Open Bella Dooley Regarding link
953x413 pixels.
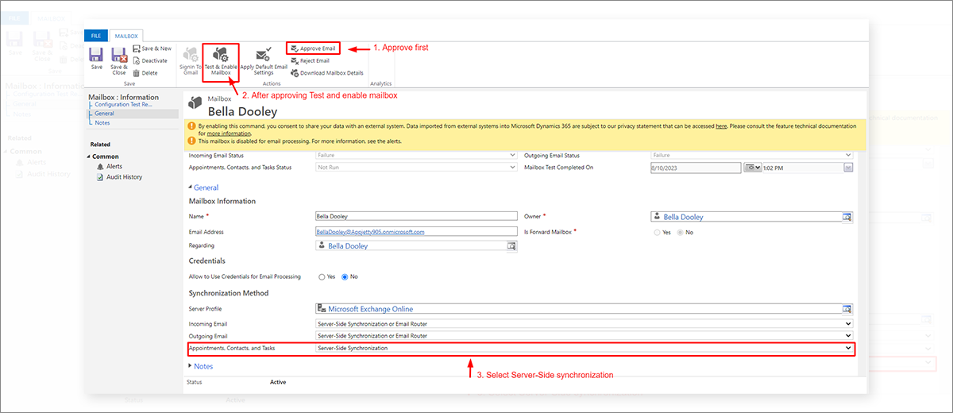click(348, 246)
